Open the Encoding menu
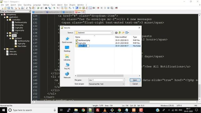The image size is (201, 113). tap(27, 5)
